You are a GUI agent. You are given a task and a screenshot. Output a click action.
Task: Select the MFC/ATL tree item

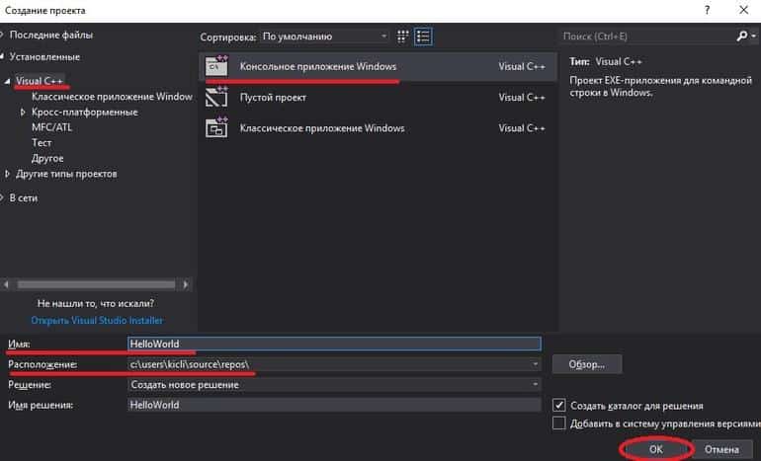pyautogui.click(x=52, y=127)
